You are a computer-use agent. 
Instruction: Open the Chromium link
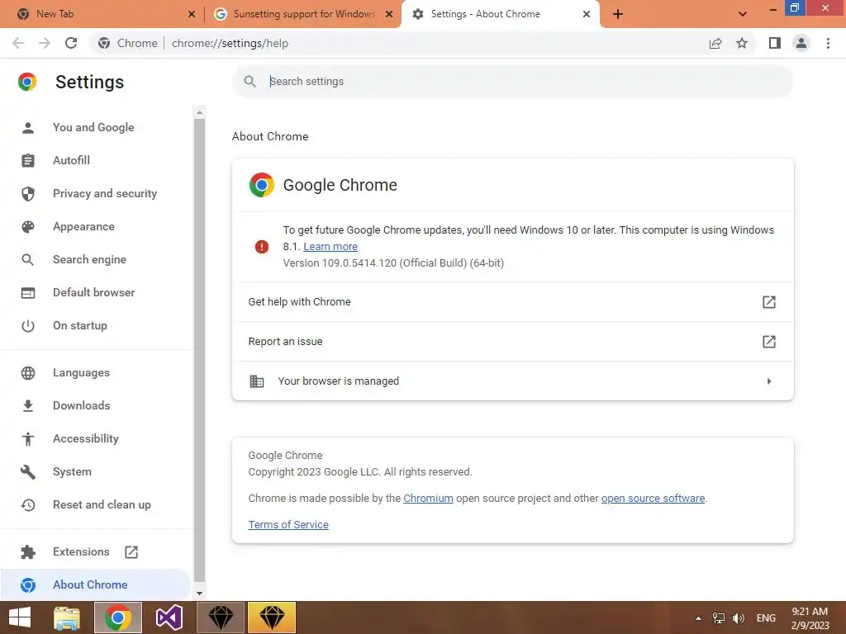click(428, 498)
